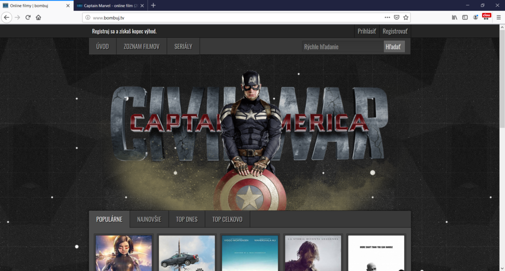Open page actions three-dot menu

387,17
